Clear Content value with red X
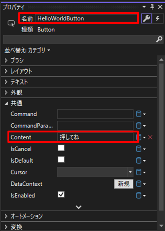The width and height of the screenshot is (165, 231). pos(150,137)
